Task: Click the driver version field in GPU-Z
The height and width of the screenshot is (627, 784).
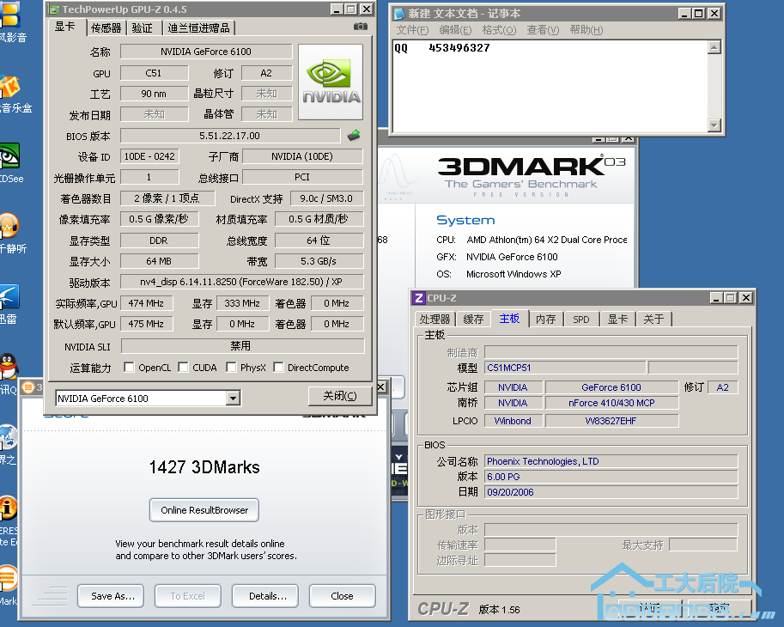Action: (x=241, y=282)
